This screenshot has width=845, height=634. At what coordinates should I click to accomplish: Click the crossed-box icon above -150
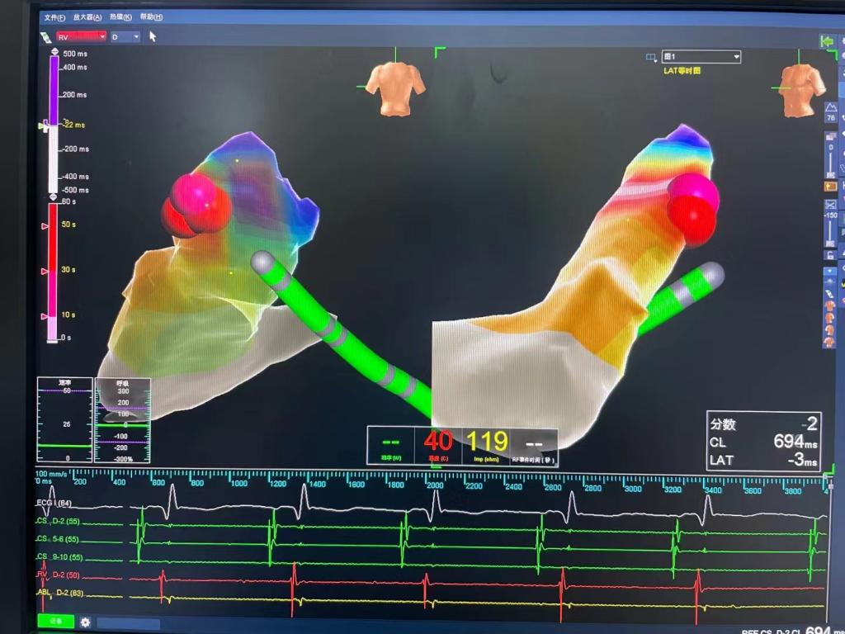830,205
